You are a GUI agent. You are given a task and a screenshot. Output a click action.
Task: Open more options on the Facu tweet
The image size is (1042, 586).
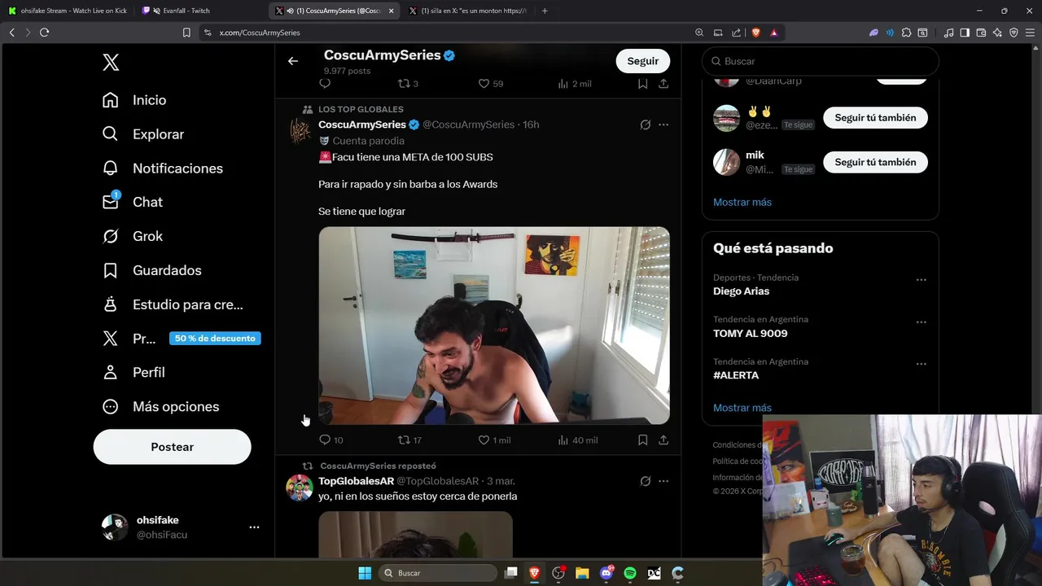(663, 125)
